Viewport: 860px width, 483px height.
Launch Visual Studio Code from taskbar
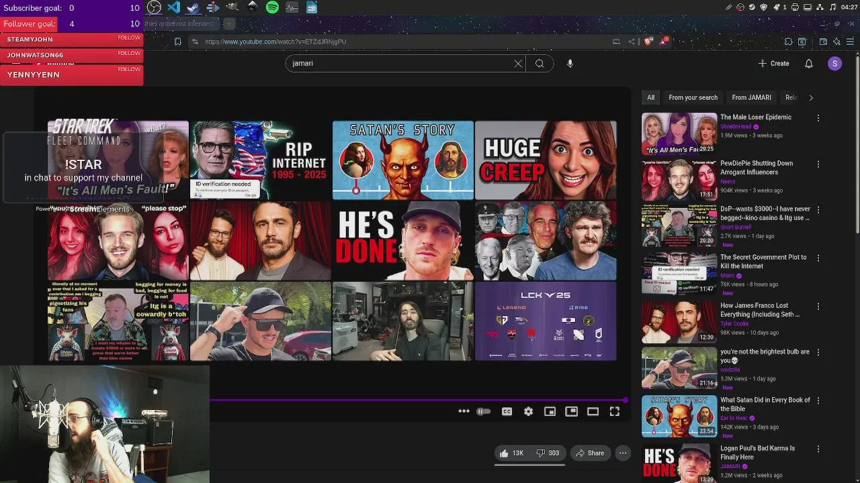coord(173,7)
